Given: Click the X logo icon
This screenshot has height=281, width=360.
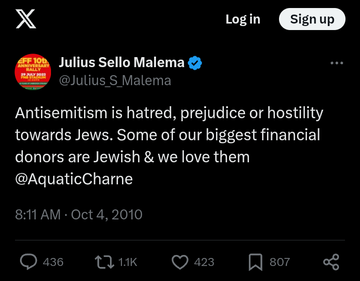Looking at the screenshot, I should tap(25, 20).
